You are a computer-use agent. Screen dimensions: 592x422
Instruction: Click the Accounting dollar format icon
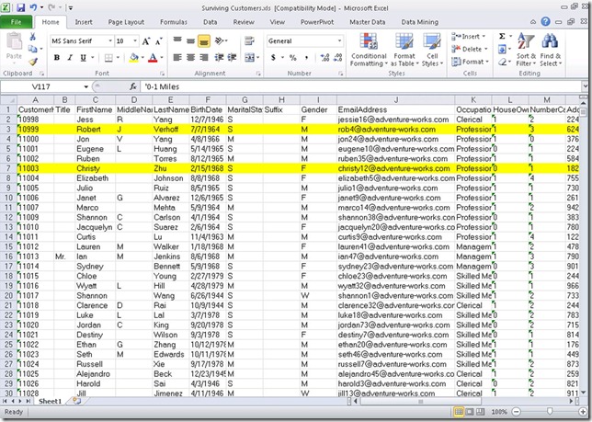[273, 58]
